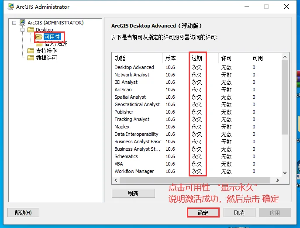Select the Maplex row
Image resolution: width=300 pixels, height=228 pixels.
pyautogui.click(x=197, y=127)
